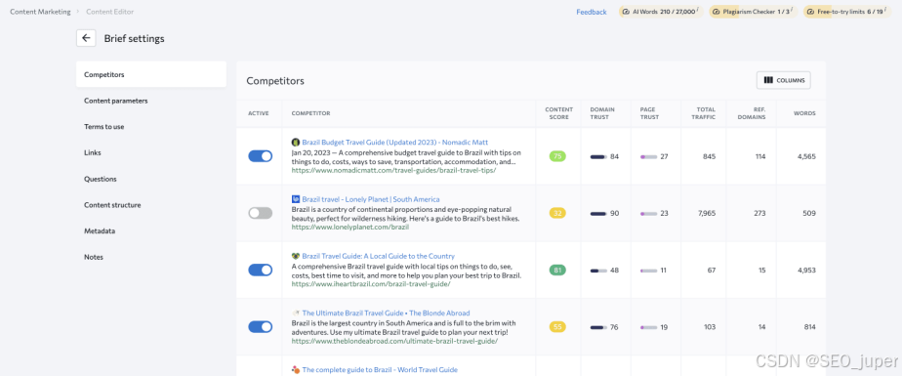Click the World Travel Guide favicon icon
Image resolution: width=902 pixels, height=376 pixels.
(296, 370)
